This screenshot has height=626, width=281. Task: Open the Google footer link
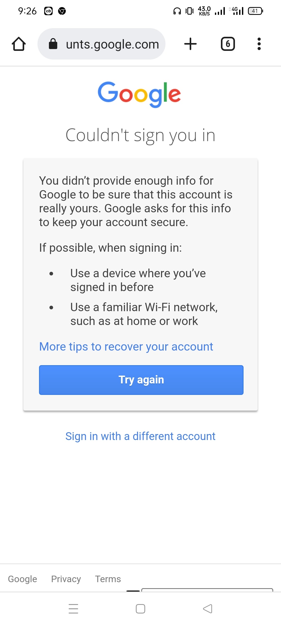tap(23, 579)
